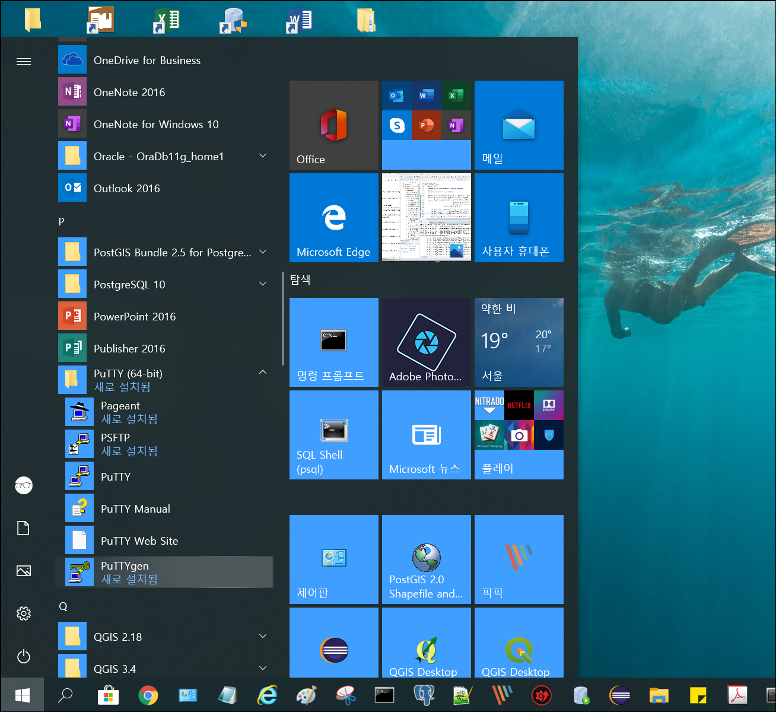Open the Seoul weather tile

(519, 342)
